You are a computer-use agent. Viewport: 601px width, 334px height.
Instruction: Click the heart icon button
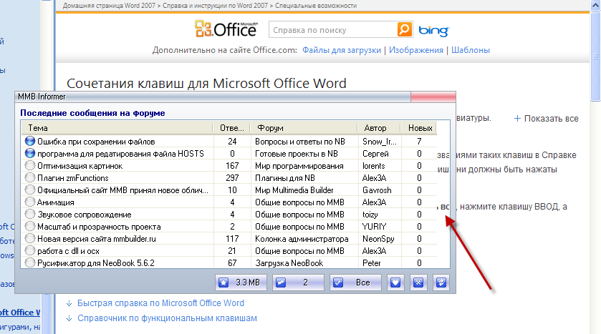click(395, 283)
